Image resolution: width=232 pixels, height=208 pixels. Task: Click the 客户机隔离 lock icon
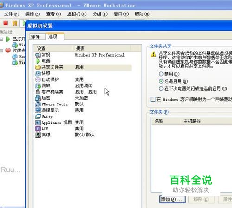click(x=38, y=92)
